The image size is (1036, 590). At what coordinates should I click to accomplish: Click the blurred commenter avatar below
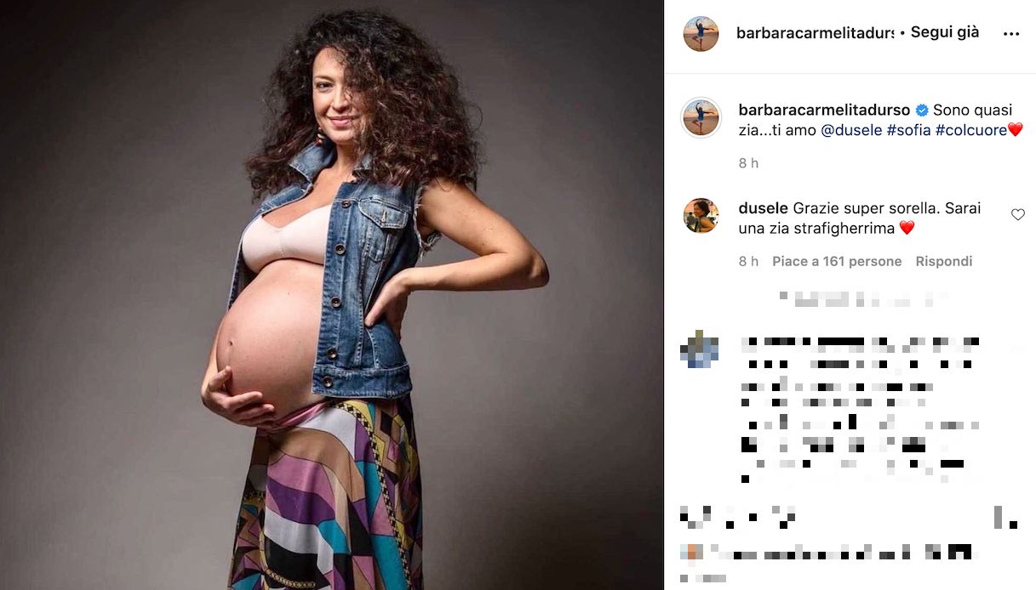pos(699,349)
